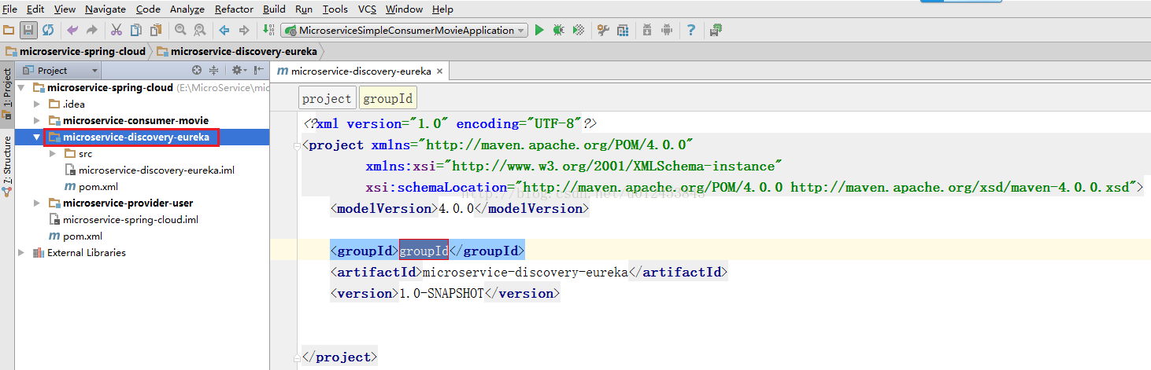
Task: Click the 1.0-SNAPSHOT version text
Action: pyautogui.click(x=442, y=293)
